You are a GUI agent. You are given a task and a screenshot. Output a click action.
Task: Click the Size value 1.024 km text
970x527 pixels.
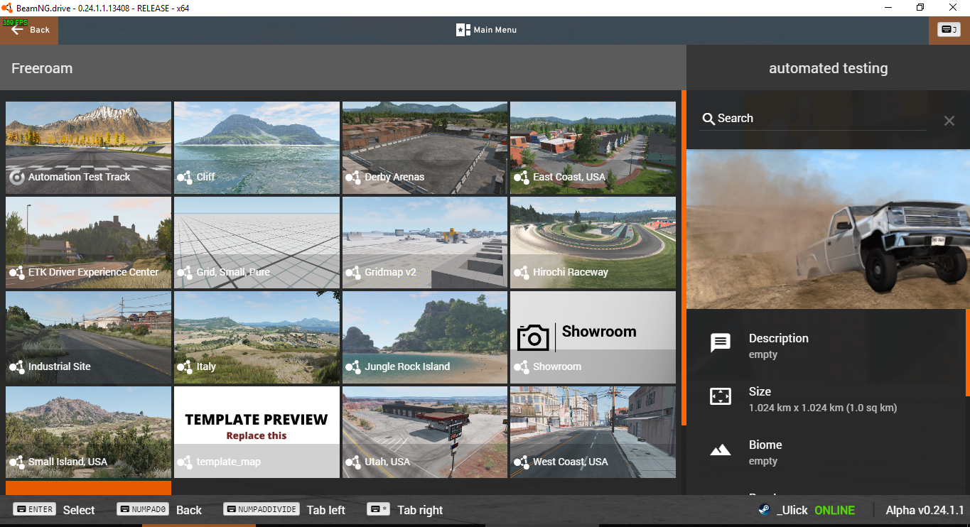click(x=823, y=408)
